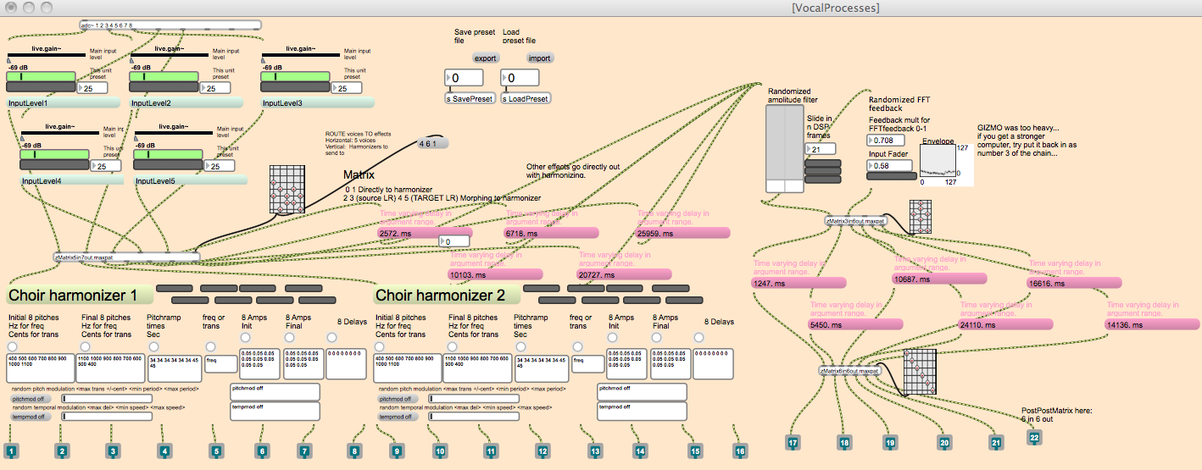Viewport: 1202px width, 470px height.
Task: Click the preset number box above InputLevel1
Action: pyautogui.click(x=92, y=88)
